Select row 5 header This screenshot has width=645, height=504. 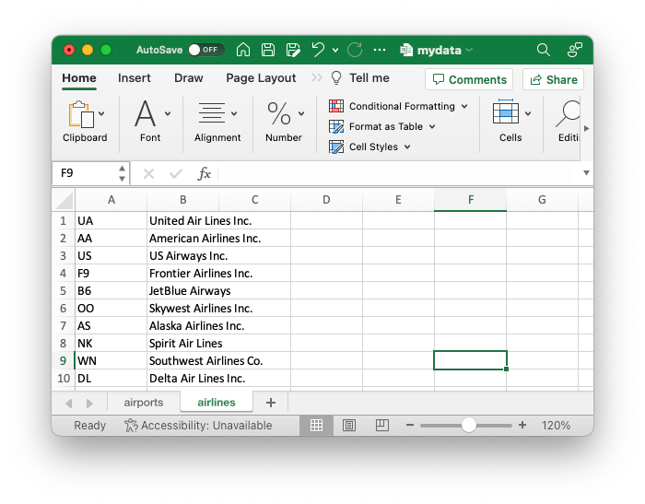click(64, 291)
